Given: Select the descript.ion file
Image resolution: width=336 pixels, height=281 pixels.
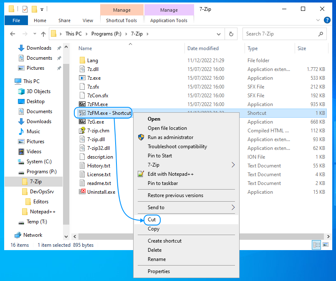Looking at the screenshot, I should pos(100,157).
